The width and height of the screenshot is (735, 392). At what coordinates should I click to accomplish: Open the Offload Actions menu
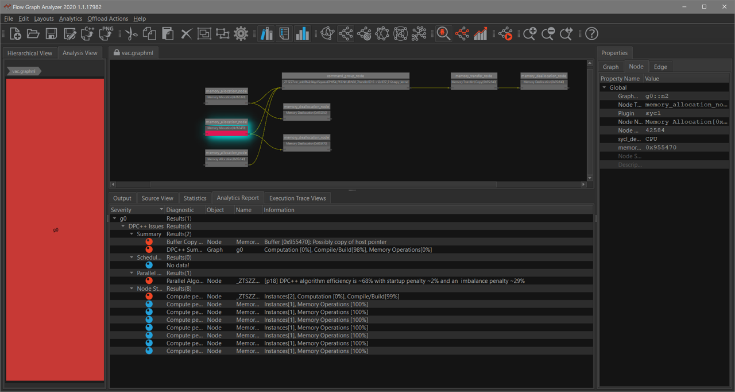(108, 18)
